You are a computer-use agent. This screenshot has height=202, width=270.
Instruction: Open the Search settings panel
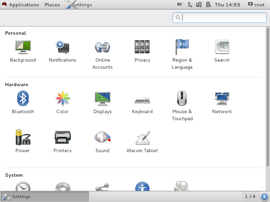[x=222, y=51]
